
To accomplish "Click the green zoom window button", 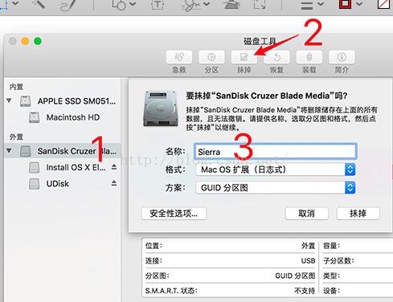I will click(38, 41).
